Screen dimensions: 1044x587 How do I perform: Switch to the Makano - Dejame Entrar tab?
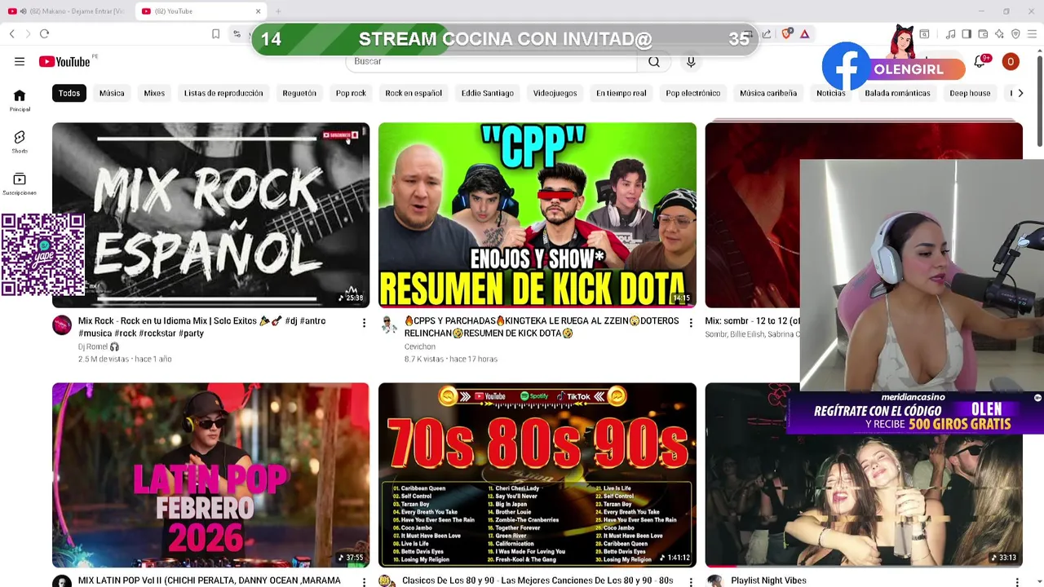click(x=67, y=11)
